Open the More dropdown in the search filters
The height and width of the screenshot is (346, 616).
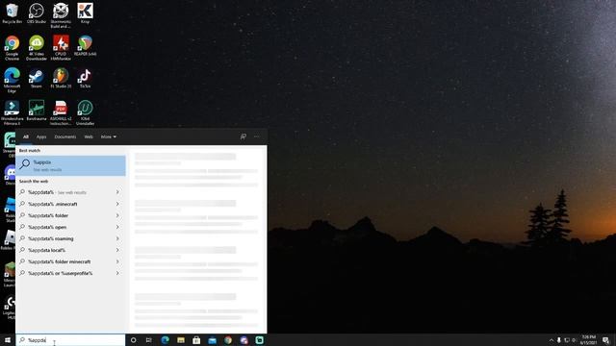pos(109,136)
